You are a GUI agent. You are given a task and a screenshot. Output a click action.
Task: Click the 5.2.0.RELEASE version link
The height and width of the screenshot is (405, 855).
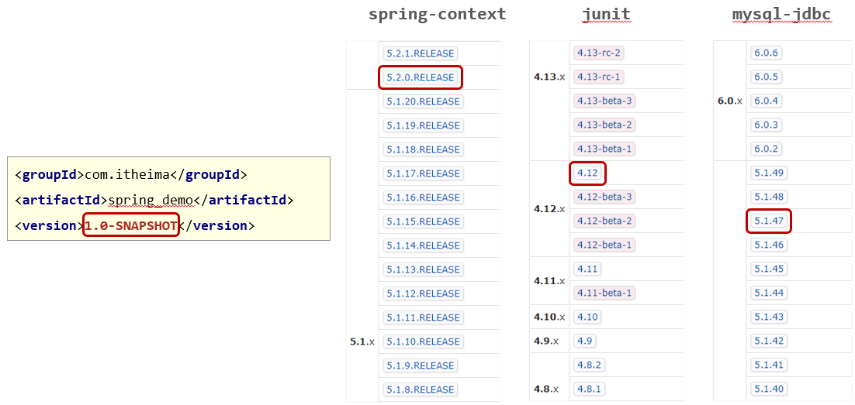click(420, 77)
